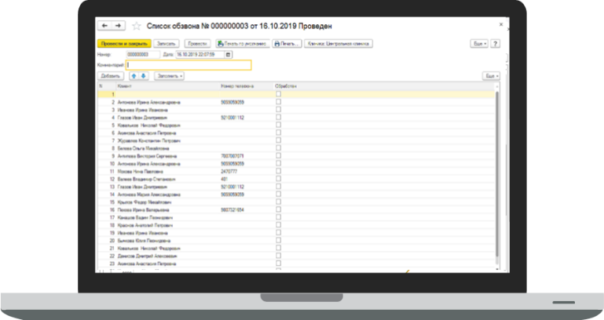
Task: Expand the Заполнить dropdown button
Action: point(169,75)
